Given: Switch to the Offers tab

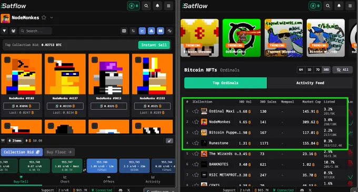Looking at the screenshot, I should [108, 179].
